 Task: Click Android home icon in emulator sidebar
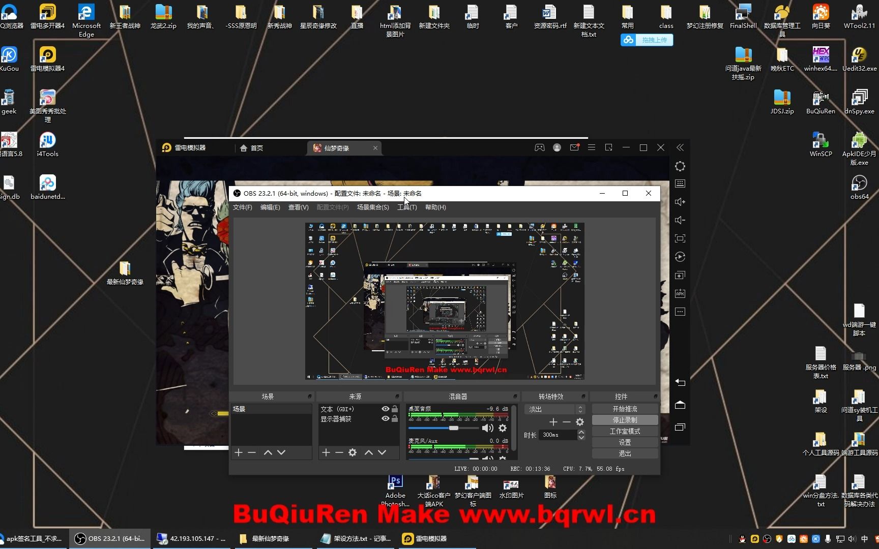[x=680, y=405]
